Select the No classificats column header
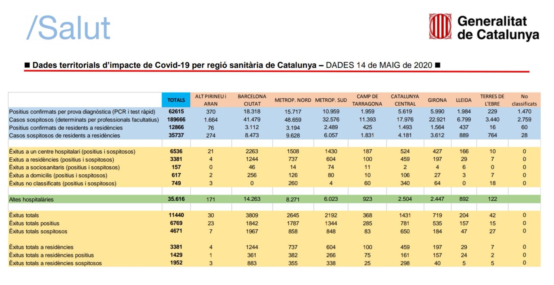Viewport: 554px width, 285px height. 524,100
